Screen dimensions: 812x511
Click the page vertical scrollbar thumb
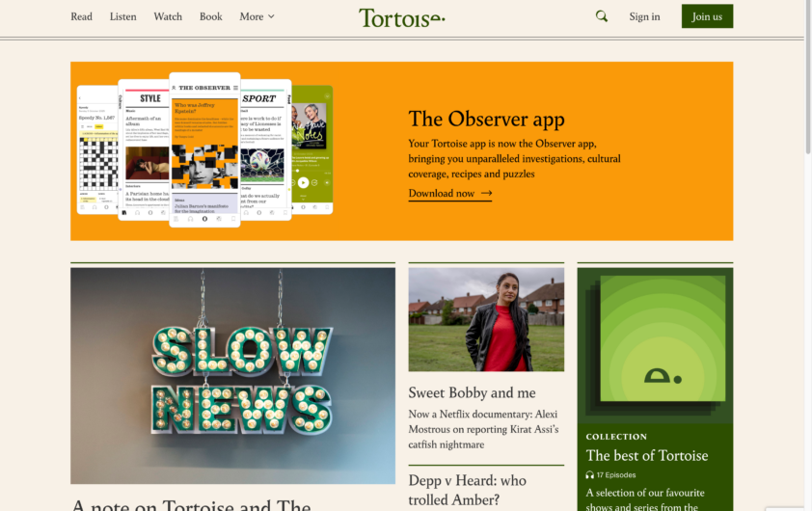point(808,78)
